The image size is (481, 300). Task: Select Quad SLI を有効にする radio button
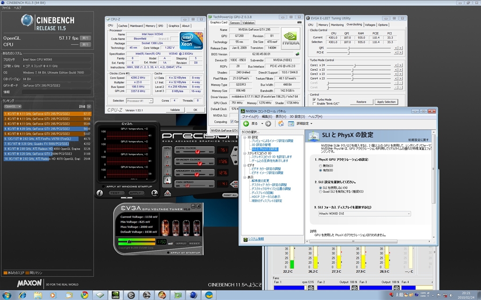pos(320,192)
